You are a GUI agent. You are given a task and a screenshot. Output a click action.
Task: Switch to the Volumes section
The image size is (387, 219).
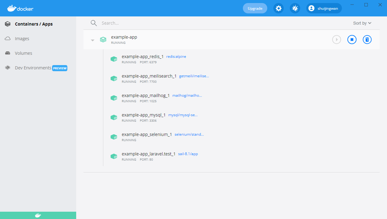click(23, 53)
